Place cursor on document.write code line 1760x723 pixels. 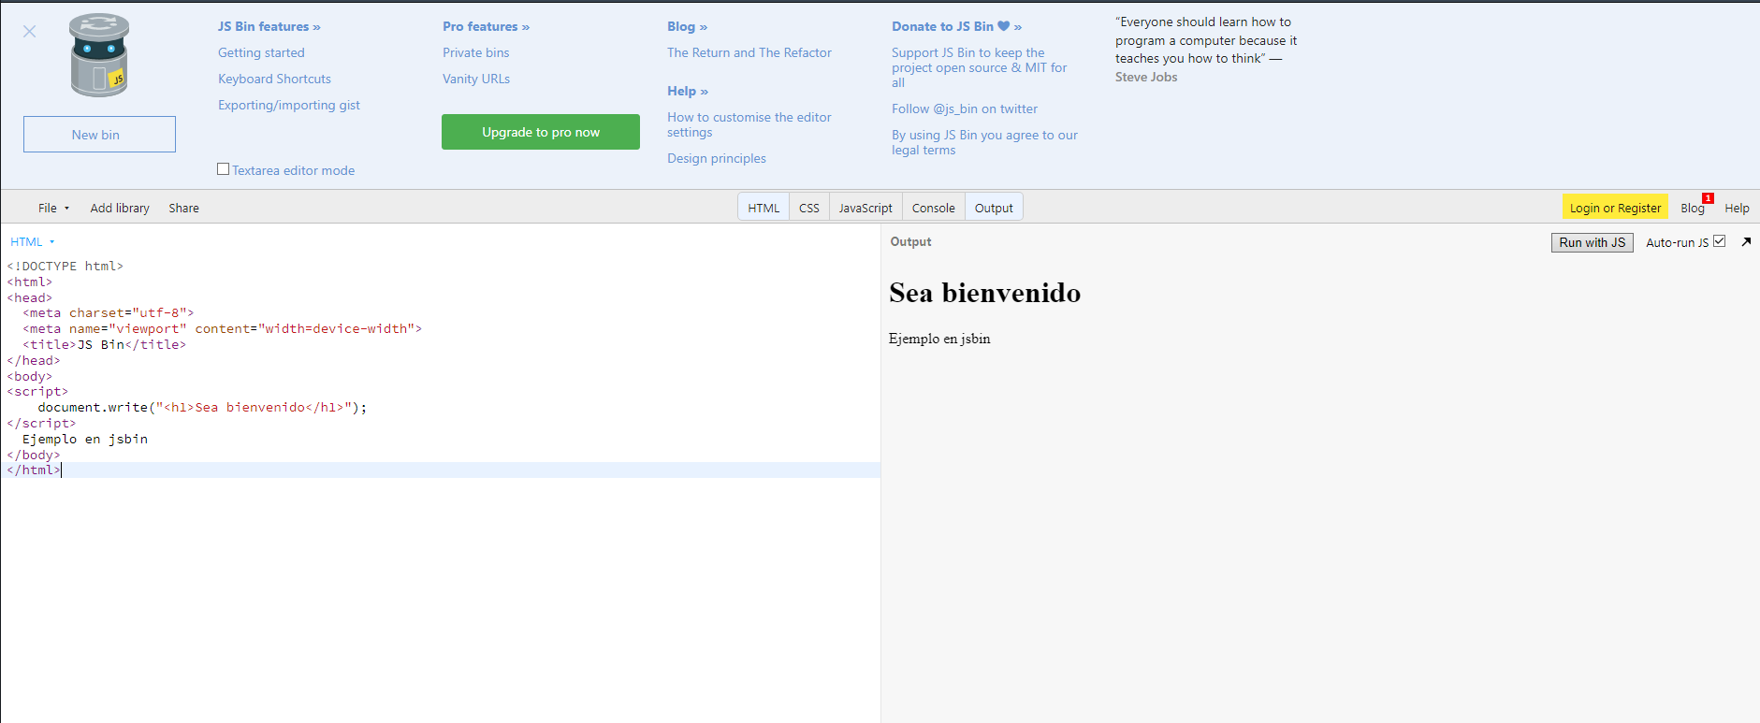tap(202, 407)
